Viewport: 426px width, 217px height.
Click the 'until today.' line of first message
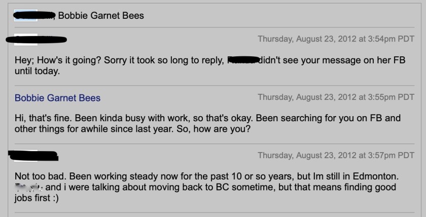pos(37,71)
